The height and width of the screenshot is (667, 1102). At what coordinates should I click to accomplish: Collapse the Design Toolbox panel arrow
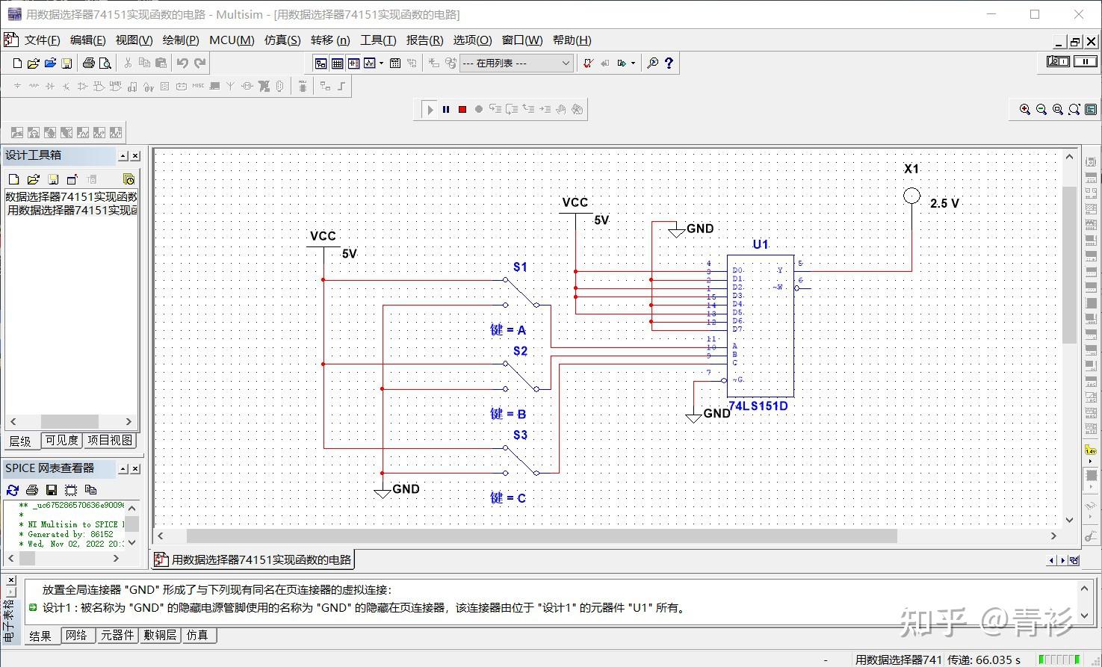(x=123, y=156)
